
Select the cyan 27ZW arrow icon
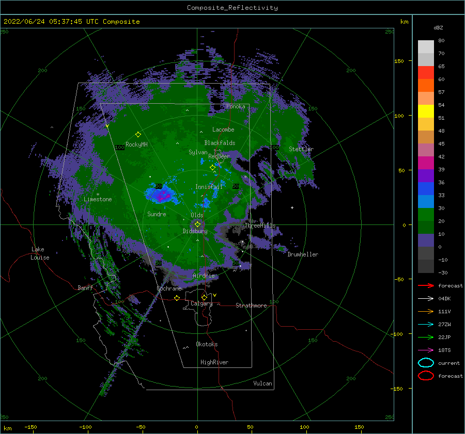click(x=426, y=325)
